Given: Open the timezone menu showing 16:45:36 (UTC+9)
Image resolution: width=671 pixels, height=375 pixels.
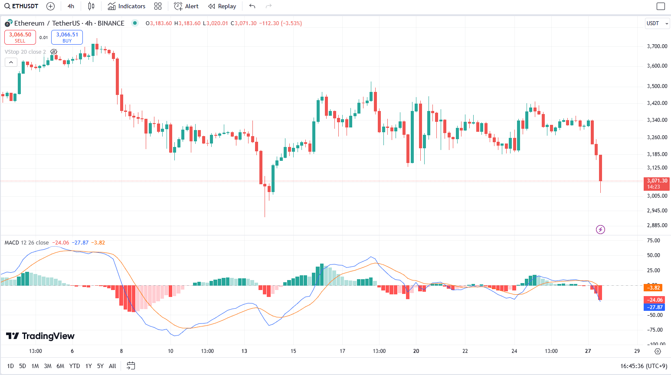Looking at the screenshot, I should click(644, 366).
